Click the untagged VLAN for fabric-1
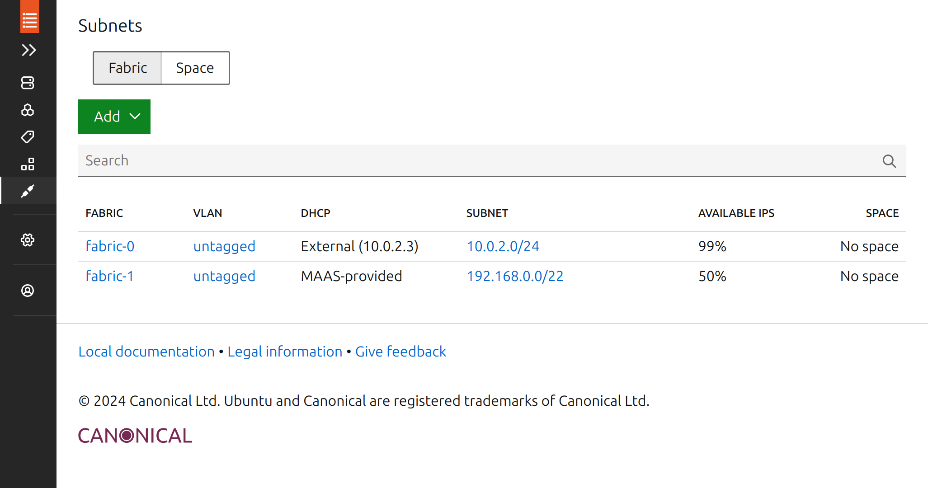 point(224,276)
